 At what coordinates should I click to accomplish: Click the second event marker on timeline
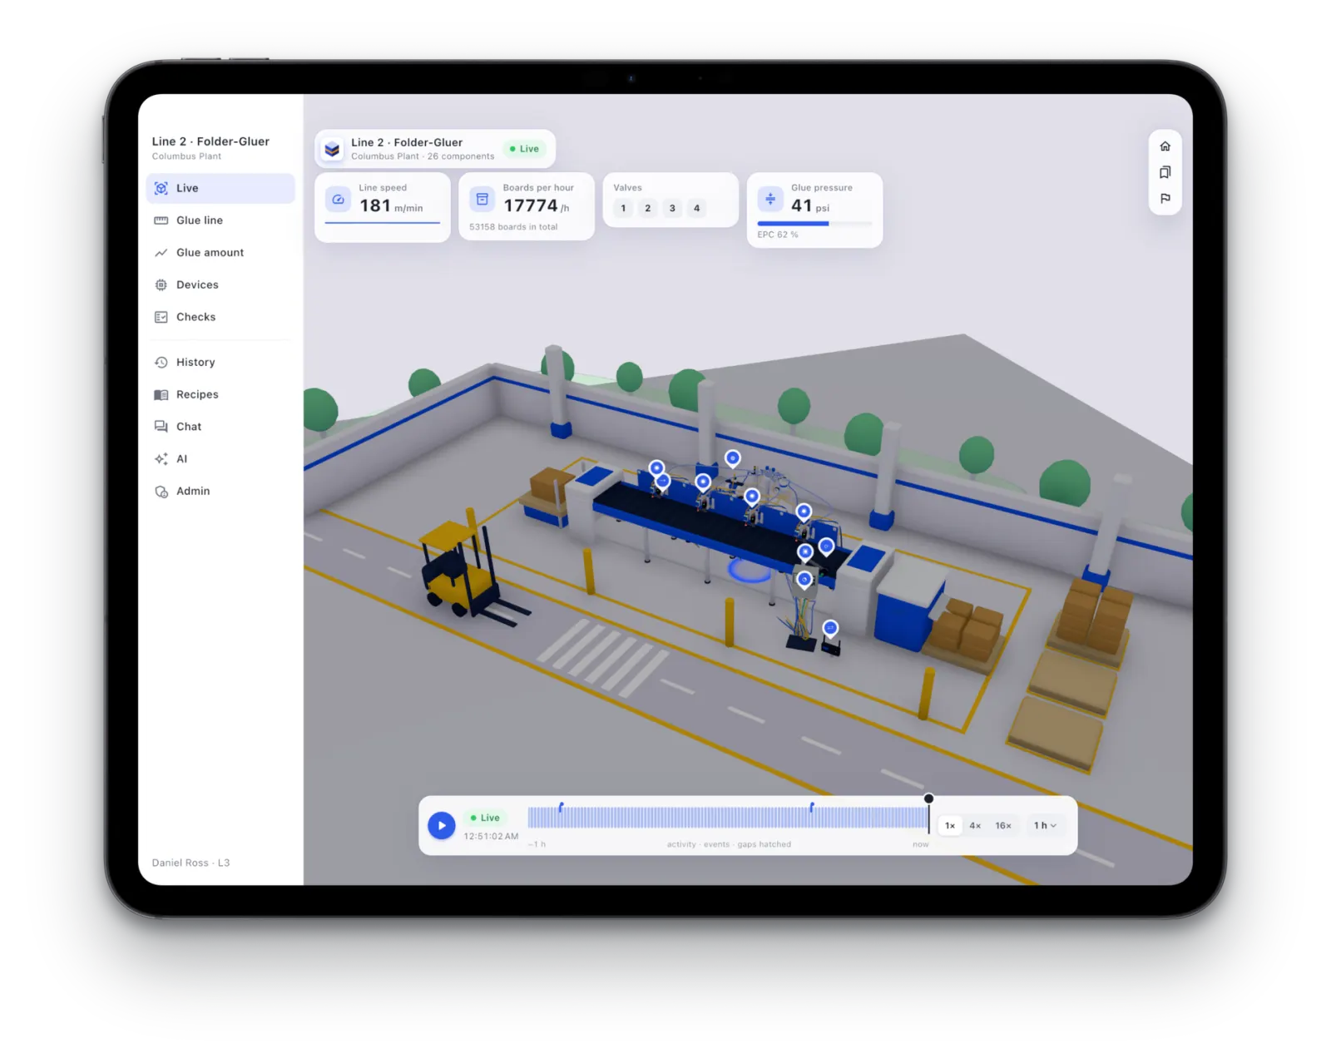point(812,807)
